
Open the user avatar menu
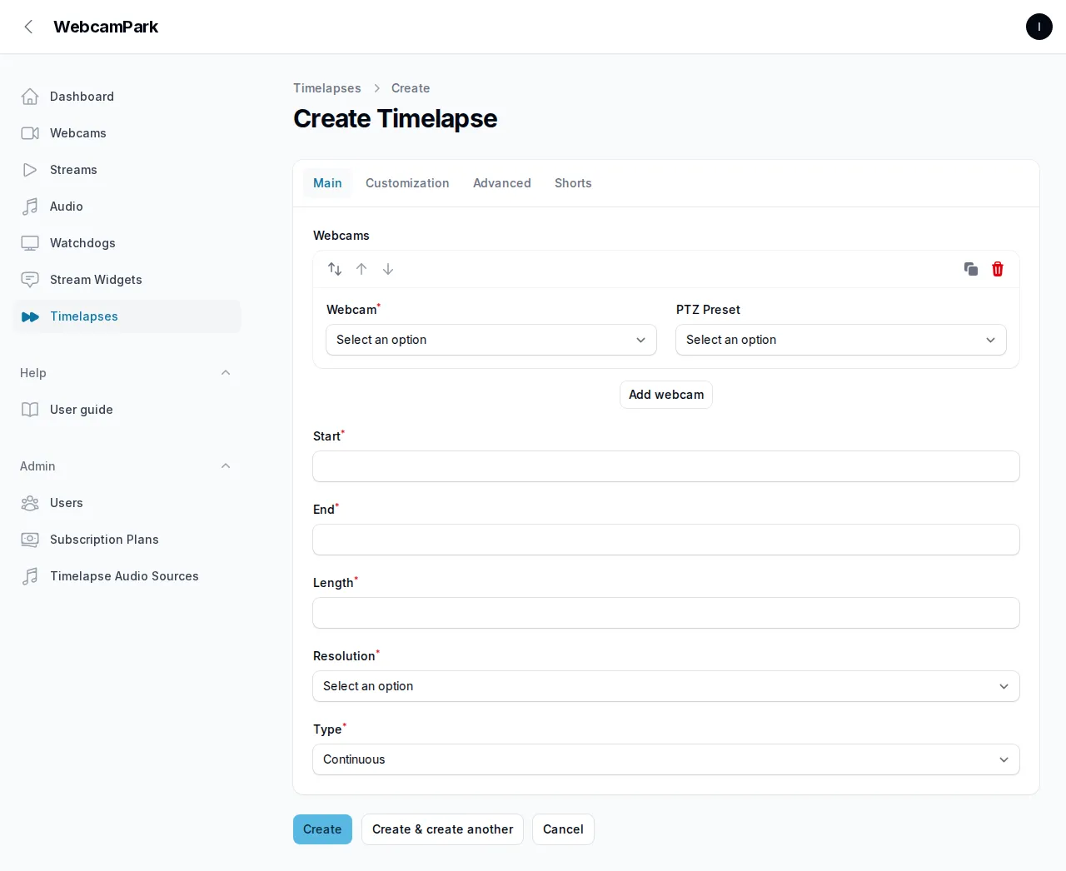[x=1039, y=27]
